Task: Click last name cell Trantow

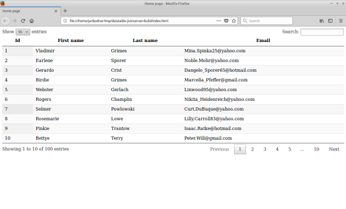Action: click(121, 128)
